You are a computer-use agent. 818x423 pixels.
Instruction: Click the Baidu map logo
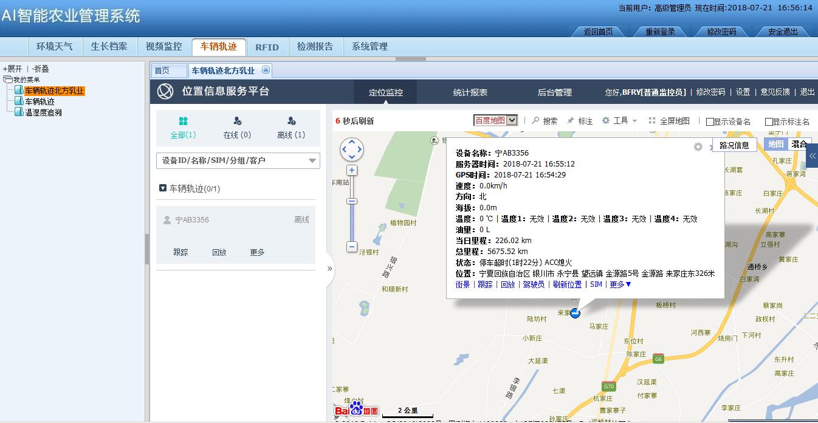(357, 410)
